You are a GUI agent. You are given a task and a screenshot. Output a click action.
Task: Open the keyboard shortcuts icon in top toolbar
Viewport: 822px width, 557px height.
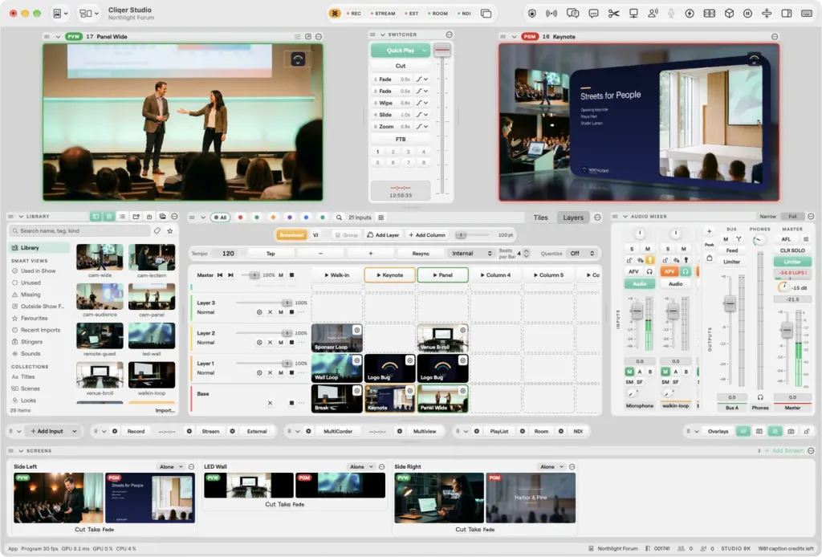tap(807, 14)
